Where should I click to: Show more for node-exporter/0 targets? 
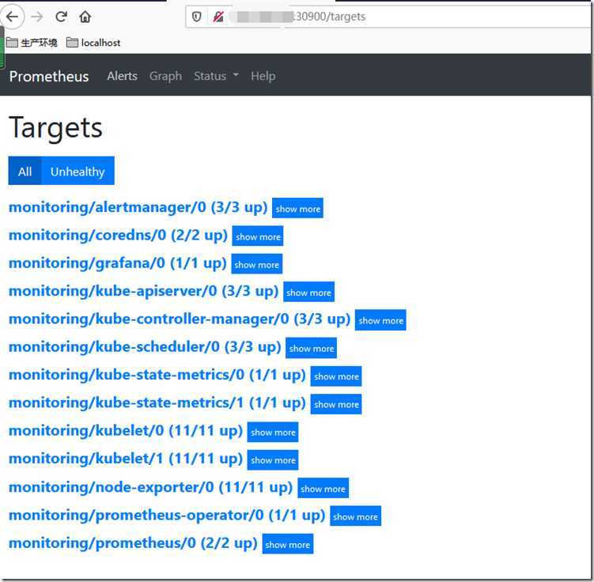(323, 489)
